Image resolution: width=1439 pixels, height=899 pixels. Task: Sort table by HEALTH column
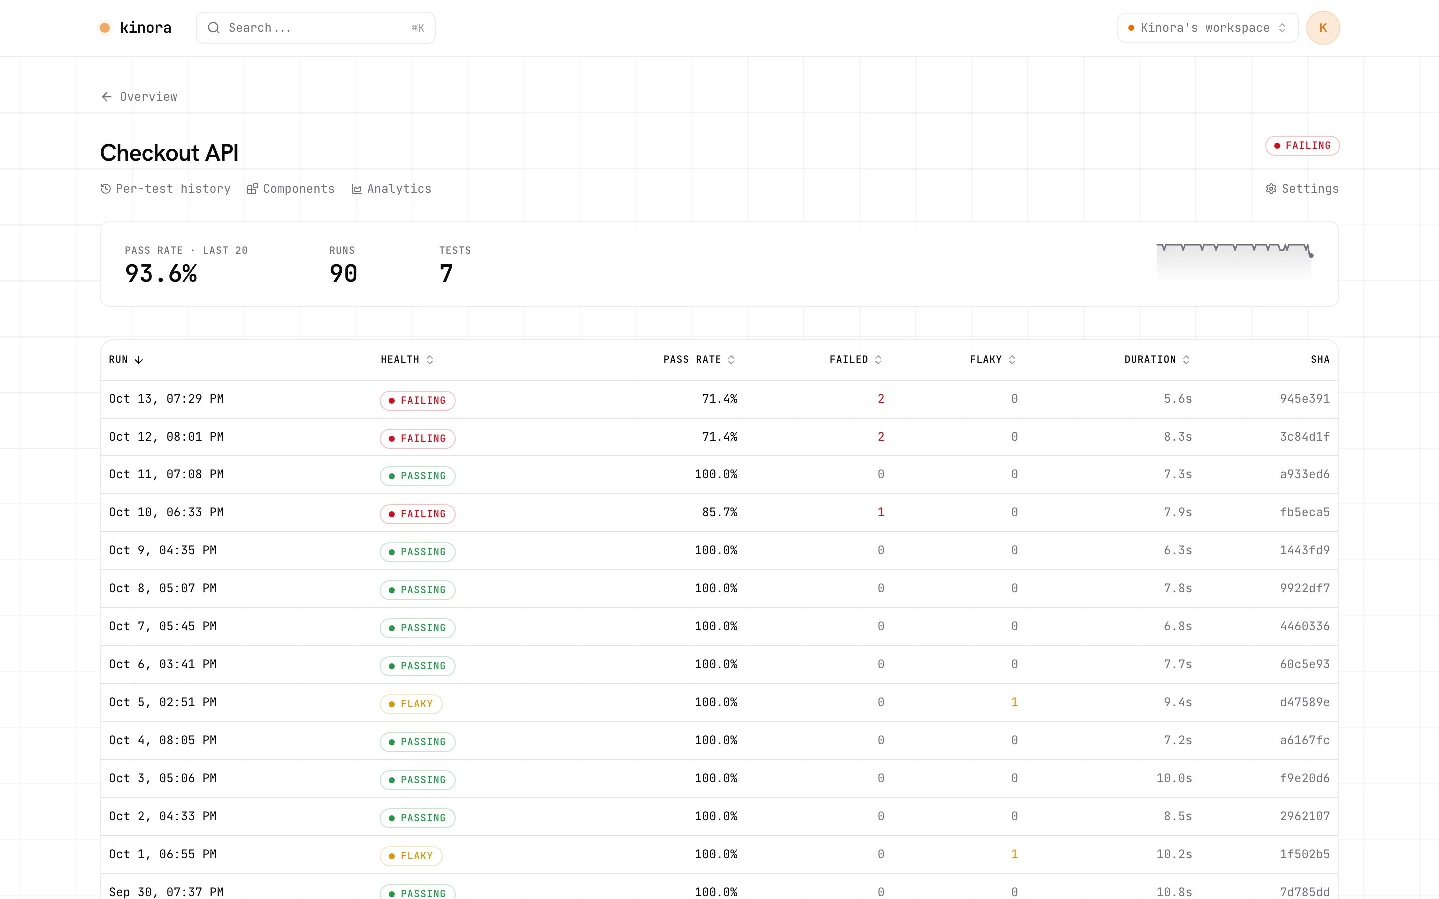407,360
